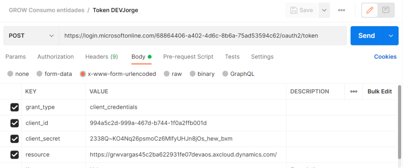Open the comments panel icon

tap(386, 10)
